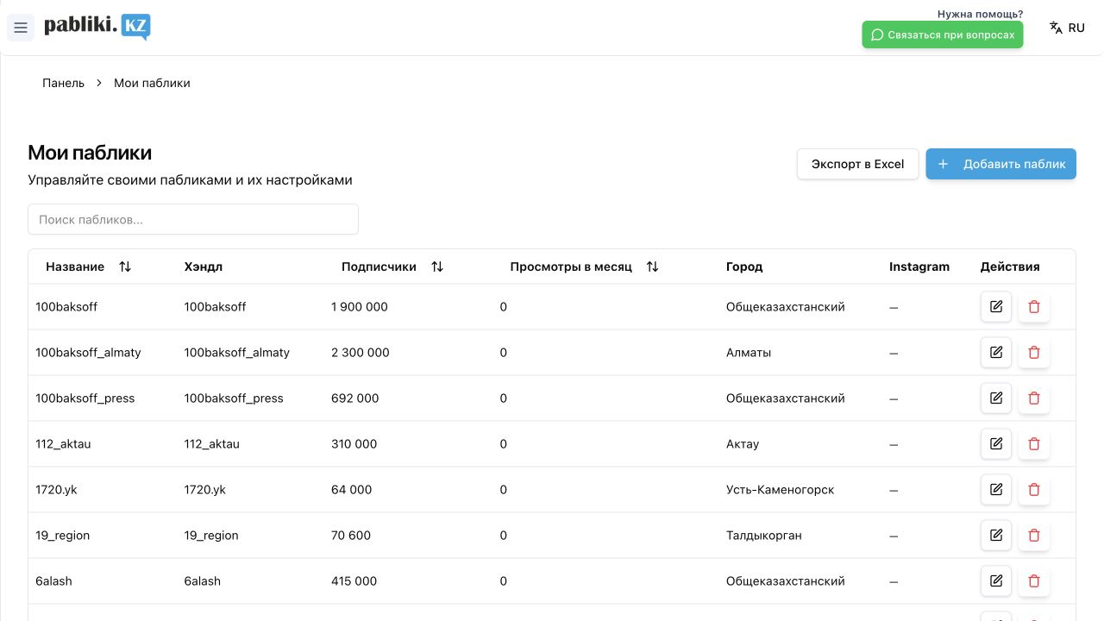1104x621 pixels.
Task: Delete the 100baksoff_press entry
Action: coord(1034,398)
